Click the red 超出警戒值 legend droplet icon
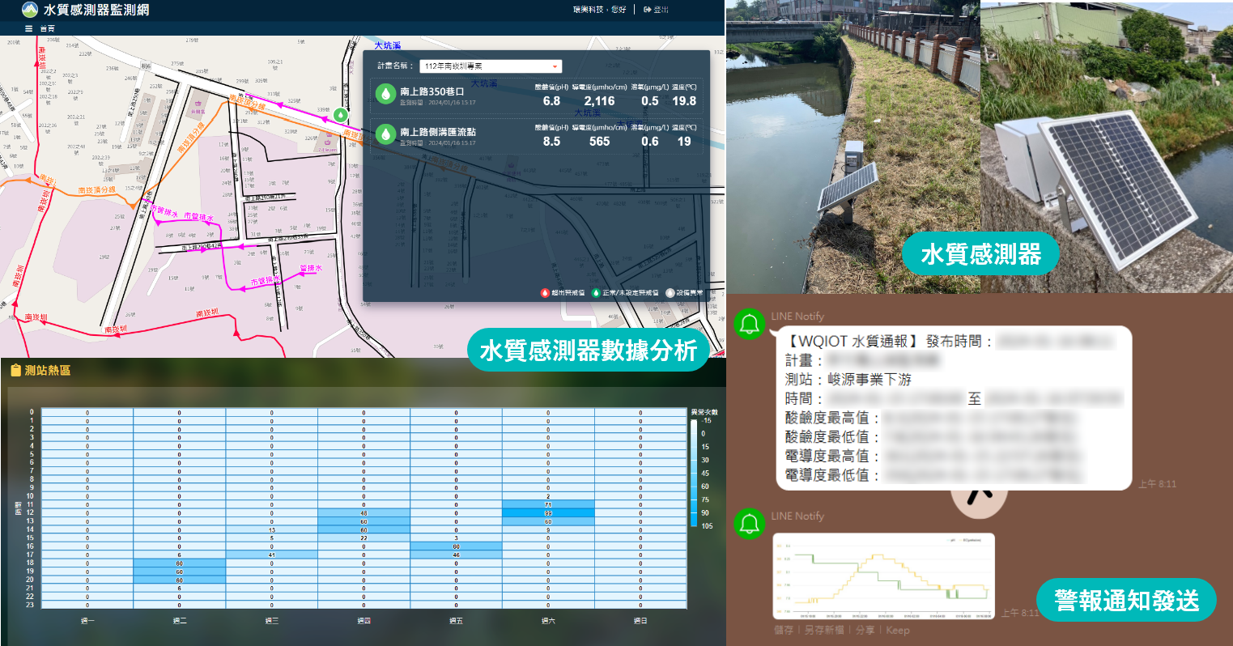1233x646 pixels. point(545,293)
